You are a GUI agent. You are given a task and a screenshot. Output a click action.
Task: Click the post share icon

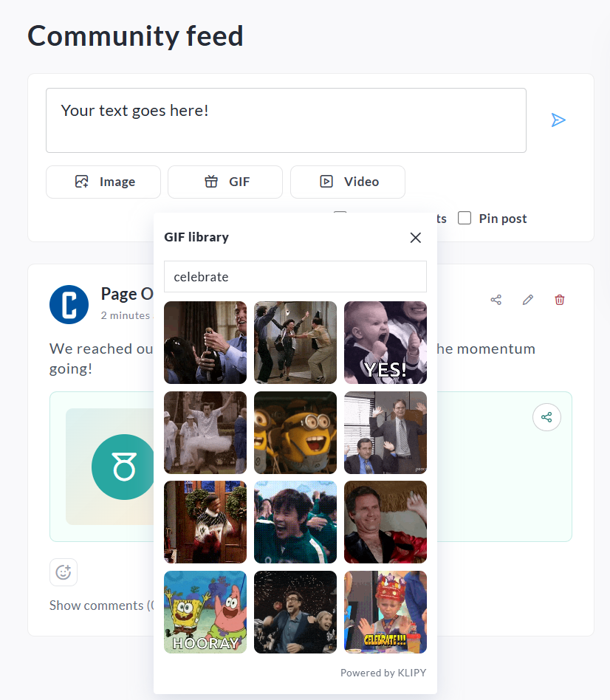(496, 300)
